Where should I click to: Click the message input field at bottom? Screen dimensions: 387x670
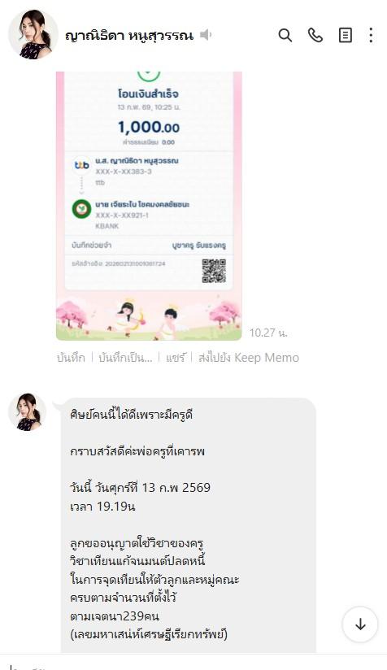193,663
